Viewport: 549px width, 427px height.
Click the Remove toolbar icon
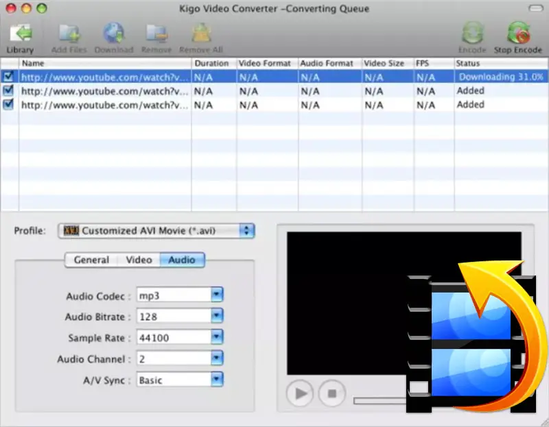(156, 34)
